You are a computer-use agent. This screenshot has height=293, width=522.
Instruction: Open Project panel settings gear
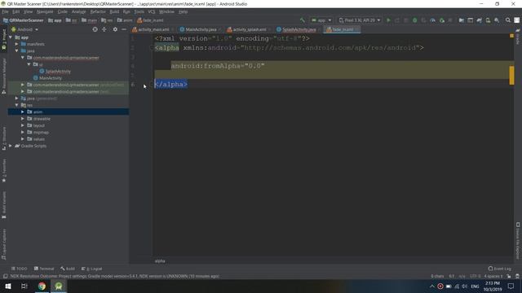[115, 29]
